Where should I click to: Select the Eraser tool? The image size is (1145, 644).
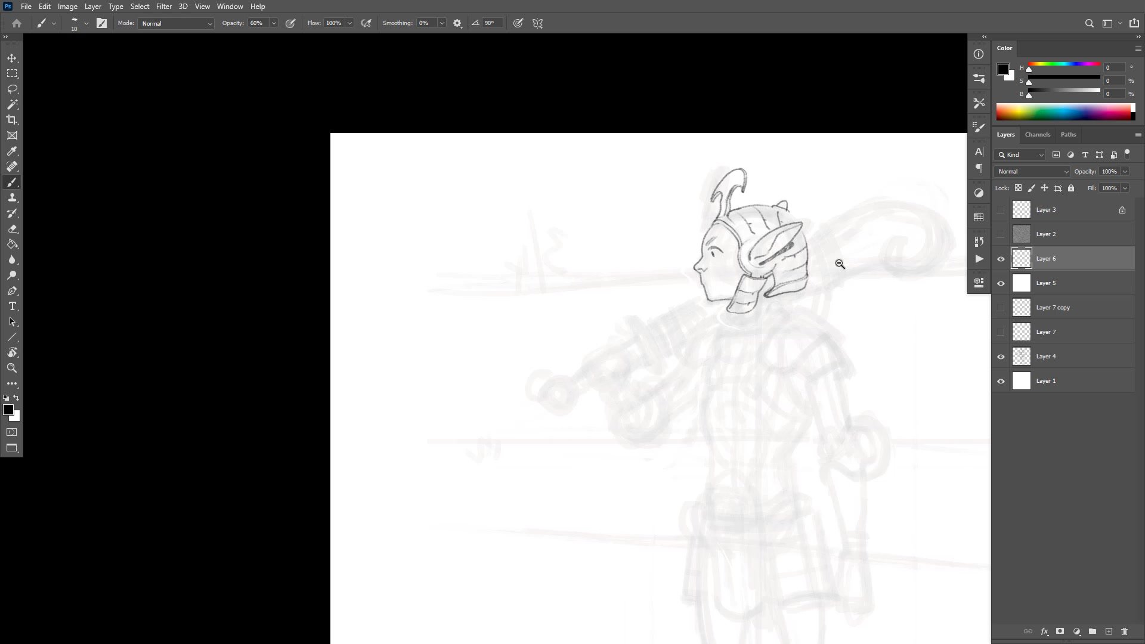pyautogui.click(x=12, y=229)
